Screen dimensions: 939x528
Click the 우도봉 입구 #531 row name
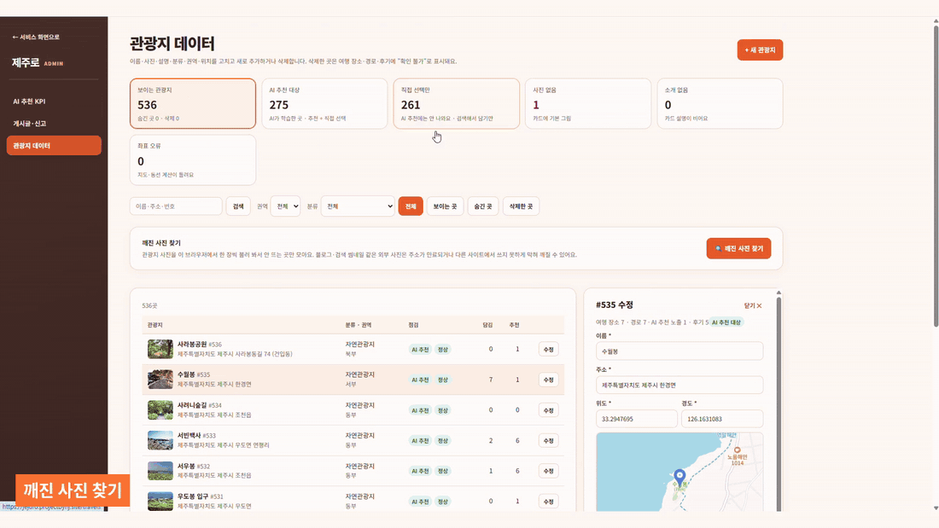tap(200, 497)
